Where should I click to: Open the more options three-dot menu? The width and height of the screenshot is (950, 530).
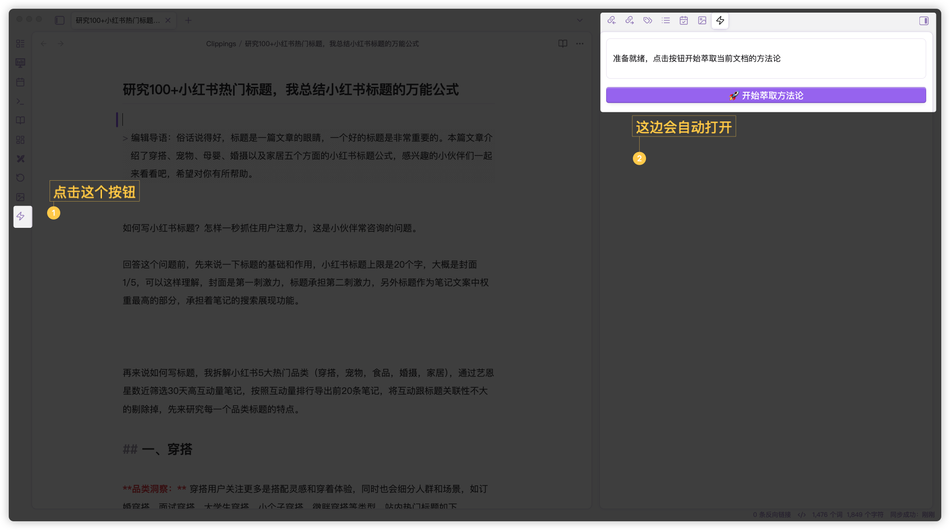pos(580,44)
